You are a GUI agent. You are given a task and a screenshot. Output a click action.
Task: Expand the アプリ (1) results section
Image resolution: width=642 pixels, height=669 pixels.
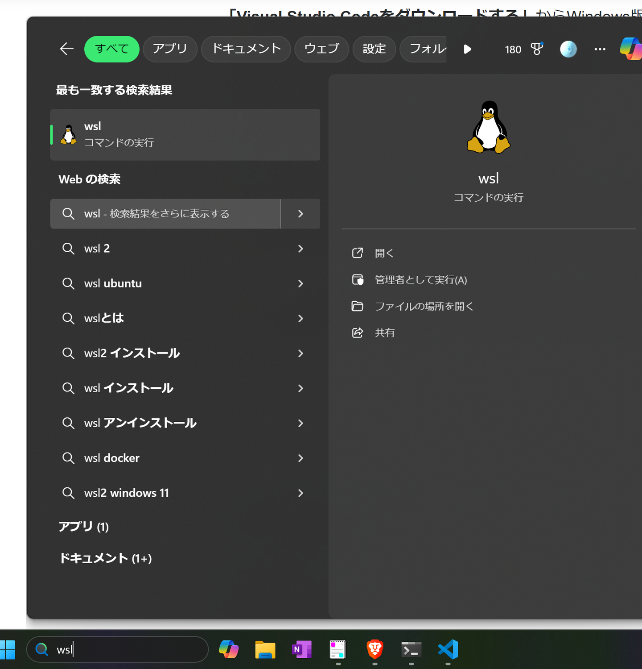pos(84,527)
